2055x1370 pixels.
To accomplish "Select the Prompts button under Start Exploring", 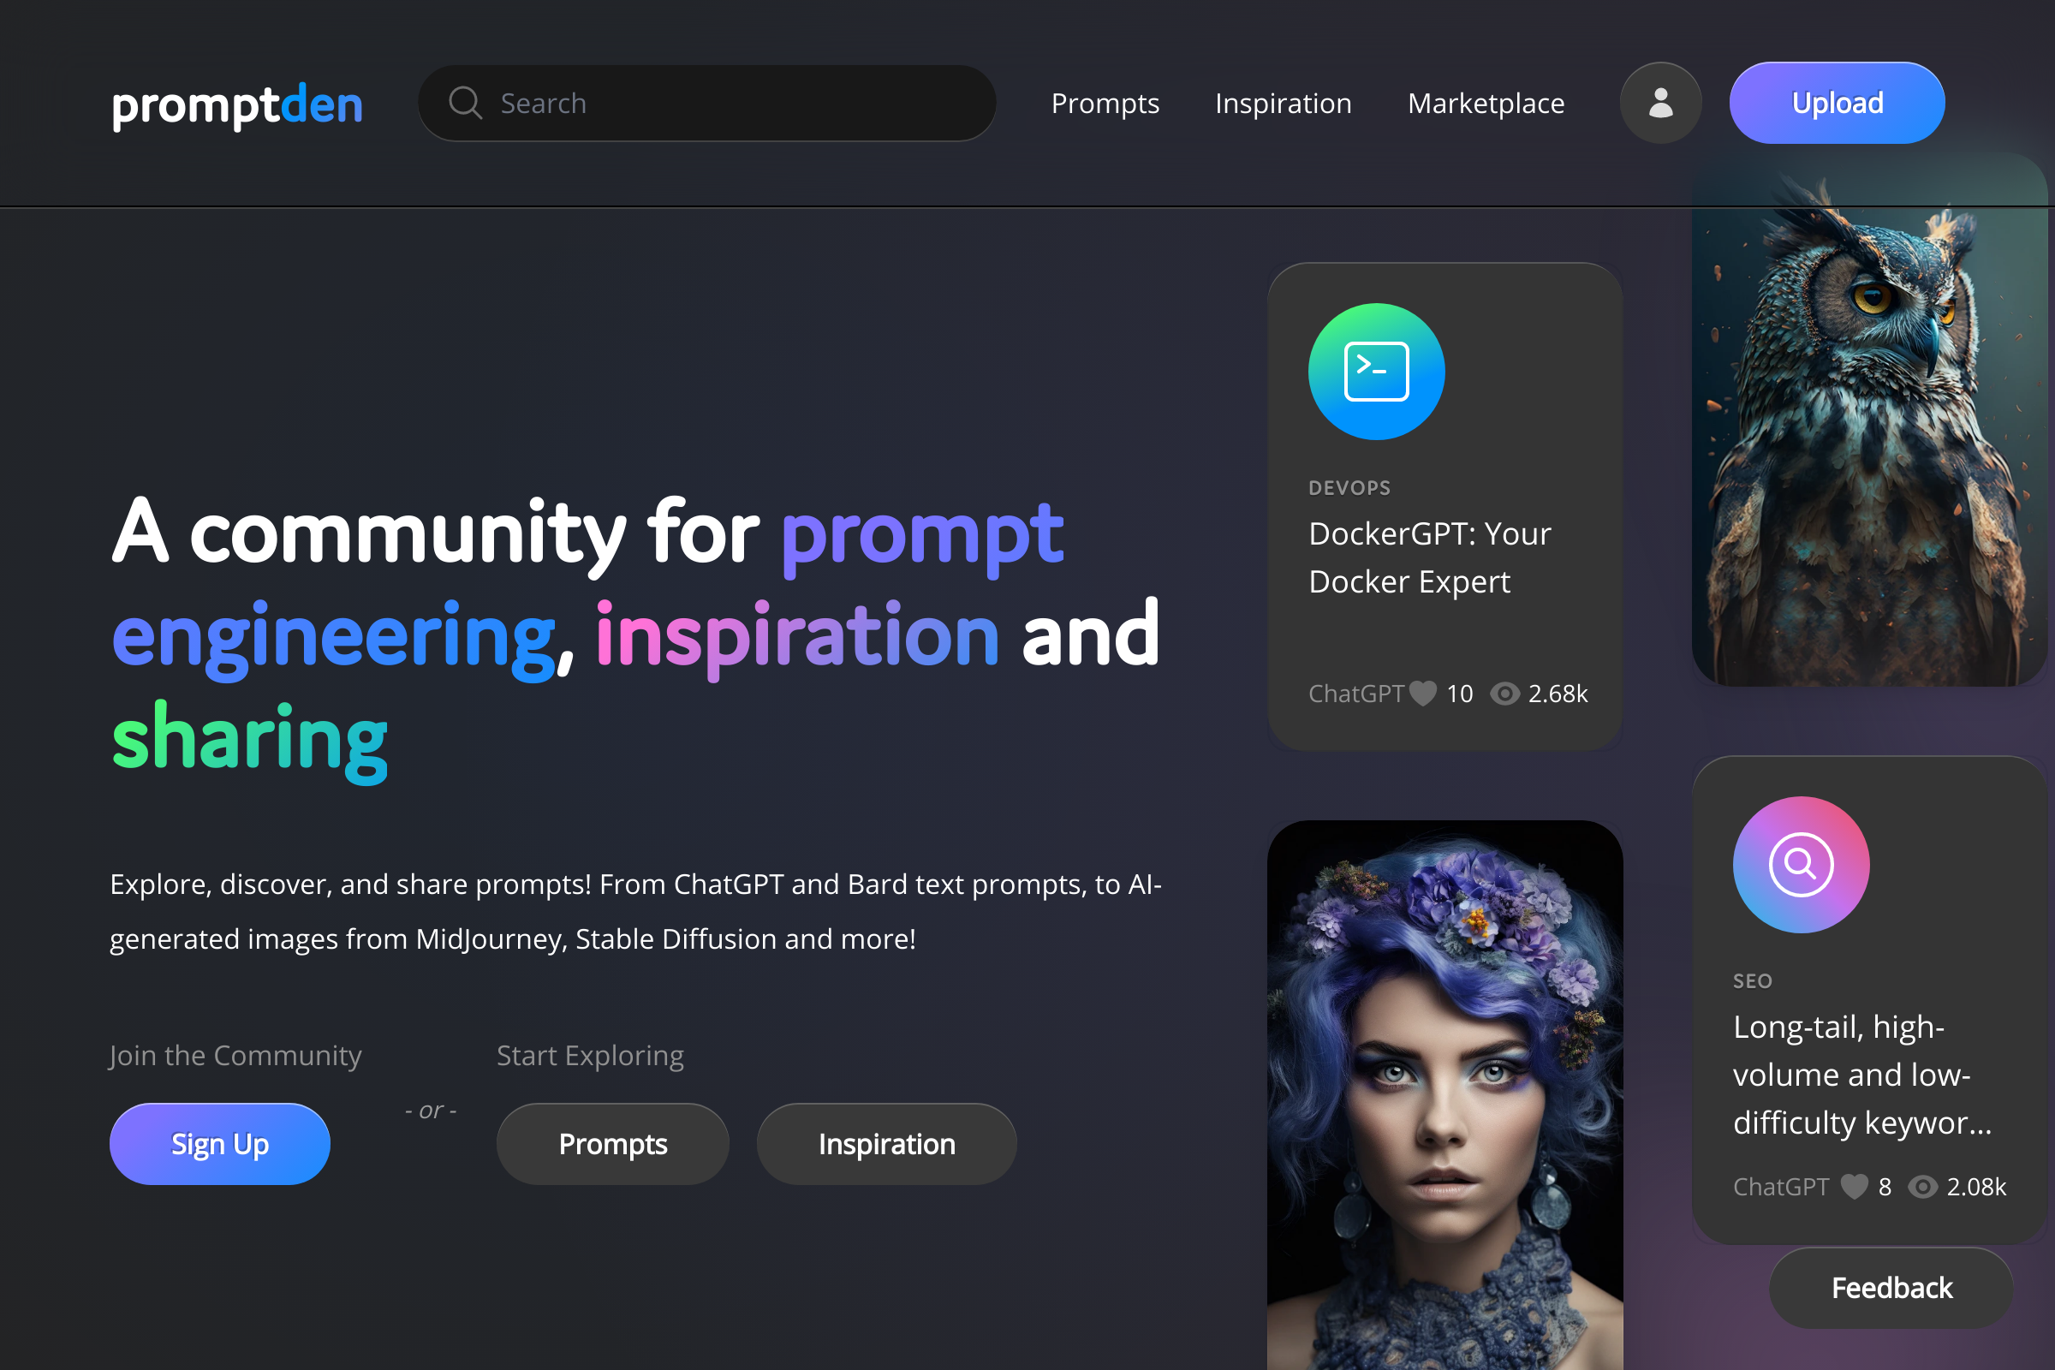I will coord(612,1144).
